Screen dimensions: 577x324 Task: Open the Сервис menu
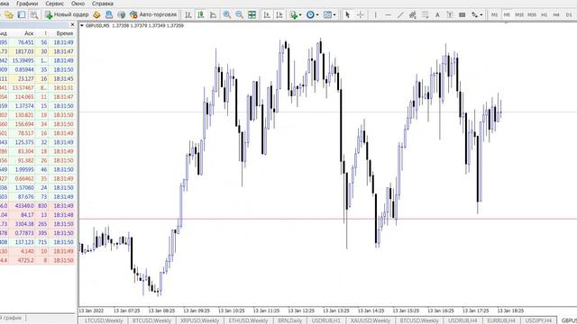click(x=54, y=4)
